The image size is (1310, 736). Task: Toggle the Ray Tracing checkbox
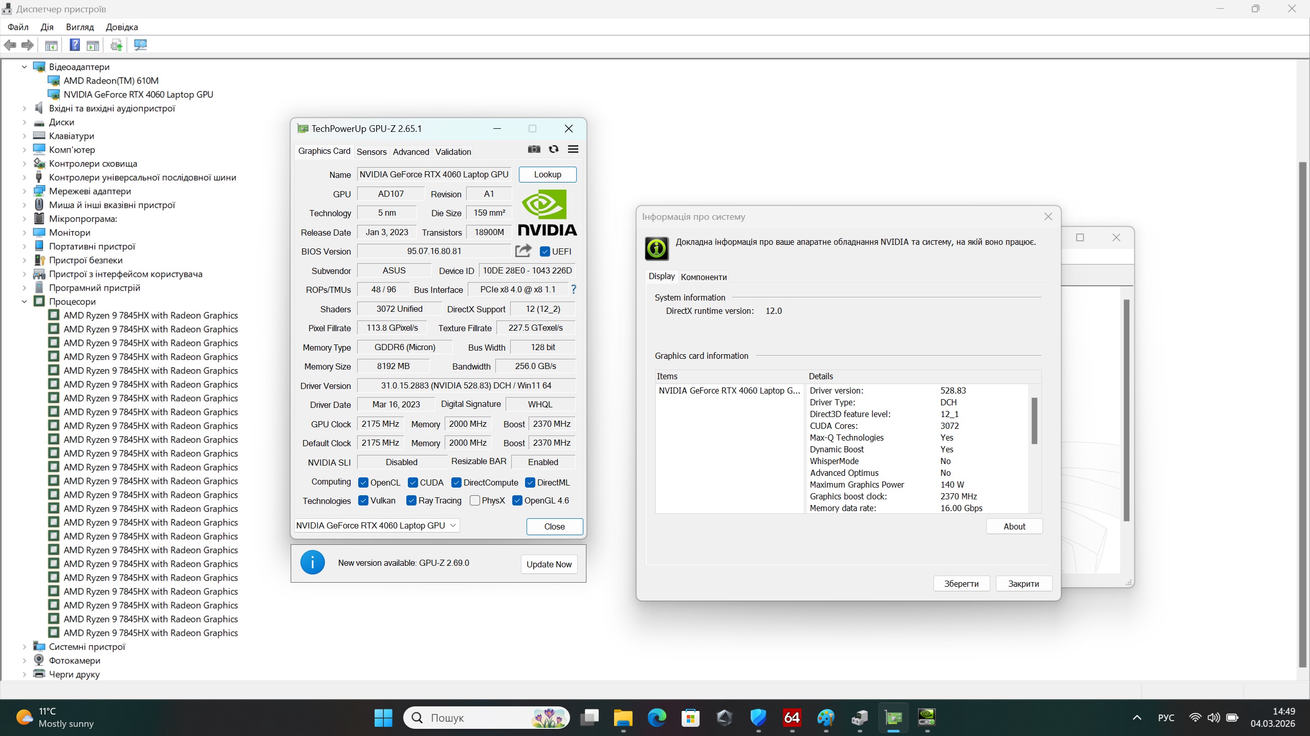coord(411,500)
